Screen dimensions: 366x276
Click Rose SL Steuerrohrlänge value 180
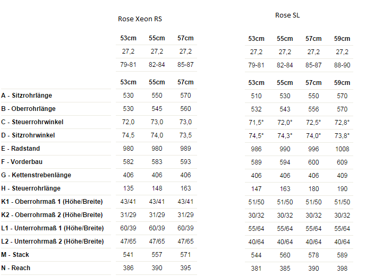(x=313, y=189)
